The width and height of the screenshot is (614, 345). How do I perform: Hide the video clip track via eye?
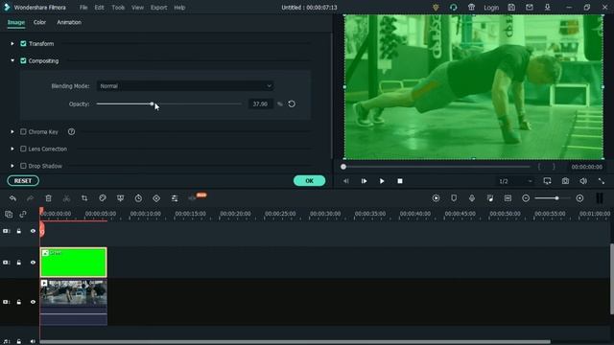pyautogui.click(x=33, y=302)
